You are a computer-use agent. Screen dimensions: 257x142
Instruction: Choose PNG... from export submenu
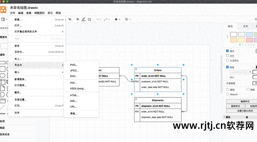(x=81, y=65)
